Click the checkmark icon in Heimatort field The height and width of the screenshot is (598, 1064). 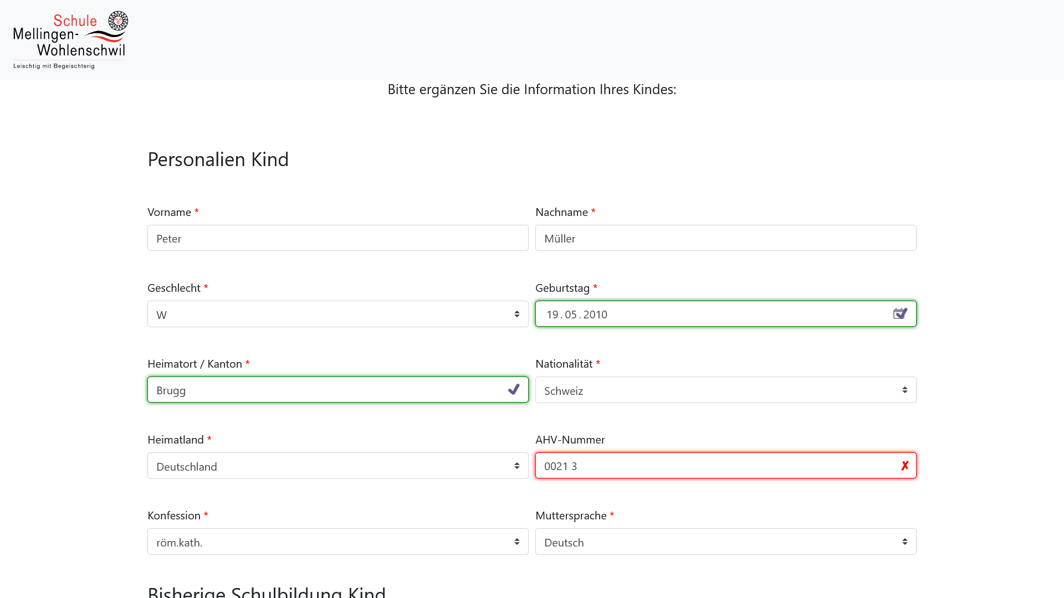514,390
